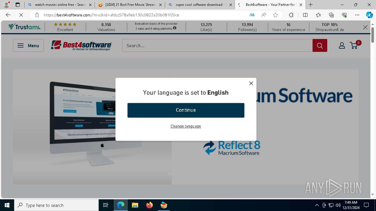Close the language dialog with X
Image resolution: width=376 pixels, height=211 pixels.
point(251,84)
